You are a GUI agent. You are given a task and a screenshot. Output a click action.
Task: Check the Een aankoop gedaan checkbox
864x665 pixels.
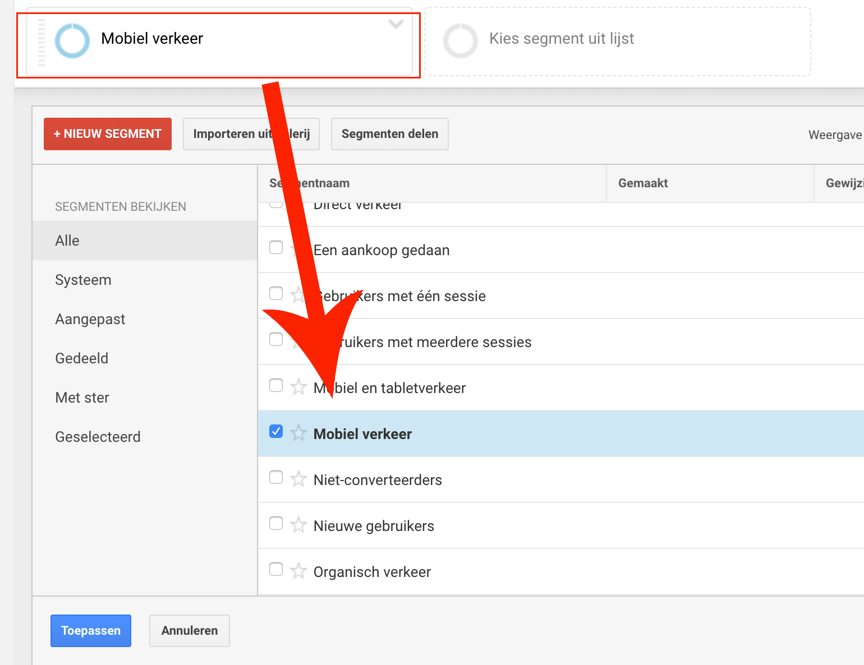tap(276, 248)
